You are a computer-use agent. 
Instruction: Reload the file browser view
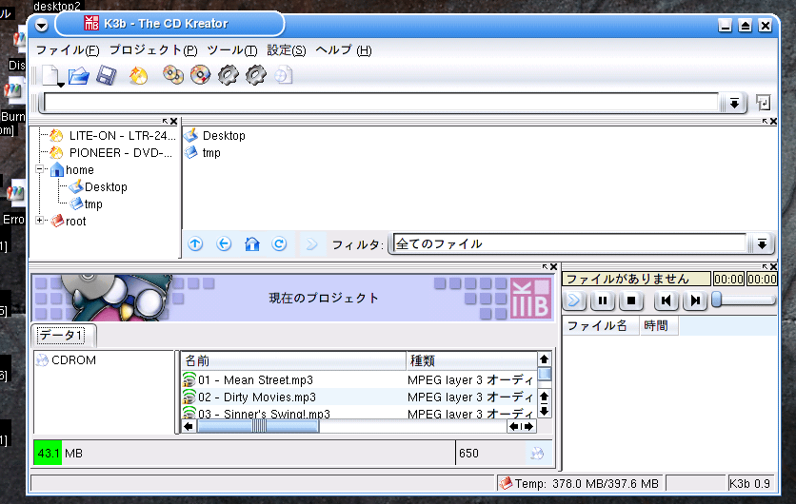tap(279, 243)
